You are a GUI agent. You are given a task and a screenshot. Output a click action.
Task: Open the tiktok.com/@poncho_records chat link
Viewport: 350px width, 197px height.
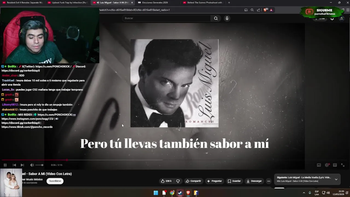tap(27, 127)
